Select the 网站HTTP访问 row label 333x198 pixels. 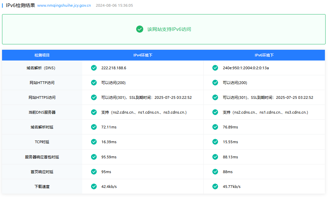tap(42, 83)
